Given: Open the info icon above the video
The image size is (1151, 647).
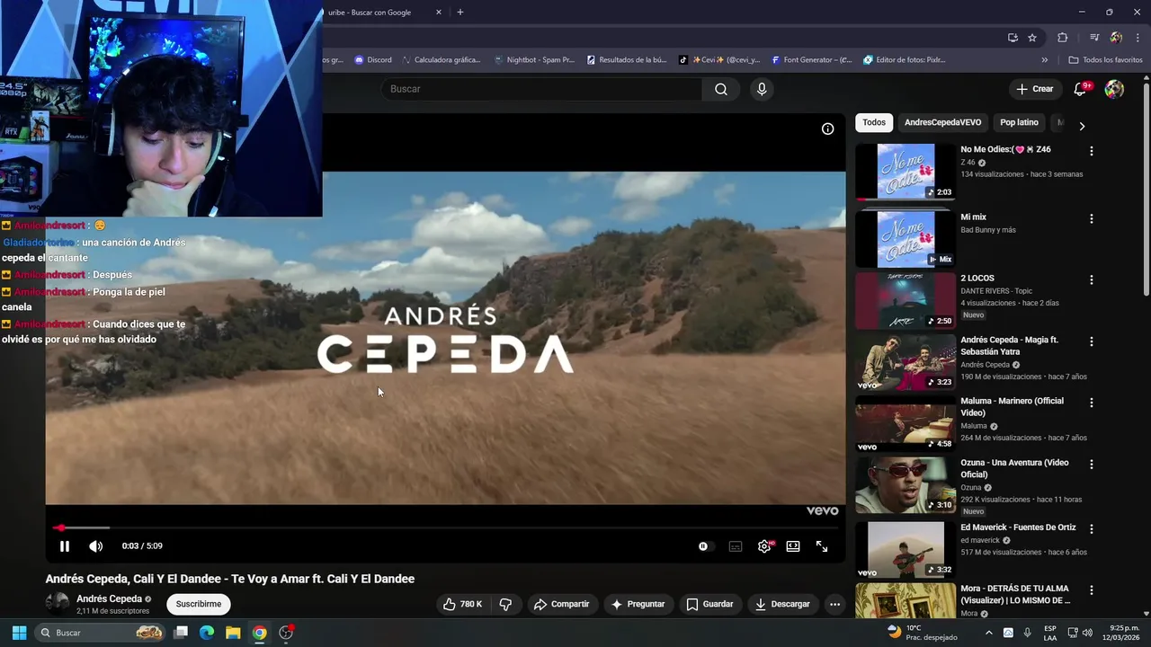Looking at the screenshot, I should [827, 129].
